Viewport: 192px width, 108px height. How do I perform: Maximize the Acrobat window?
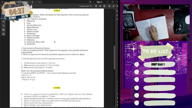click(112, 2)
